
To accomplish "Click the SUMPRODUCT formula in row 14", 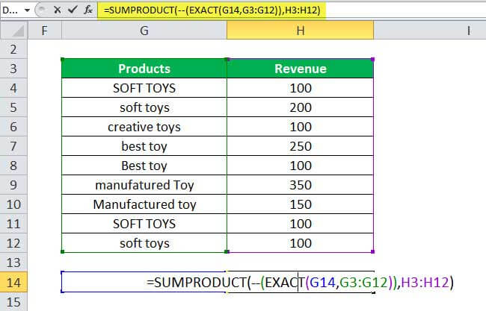I will point(299,283).
